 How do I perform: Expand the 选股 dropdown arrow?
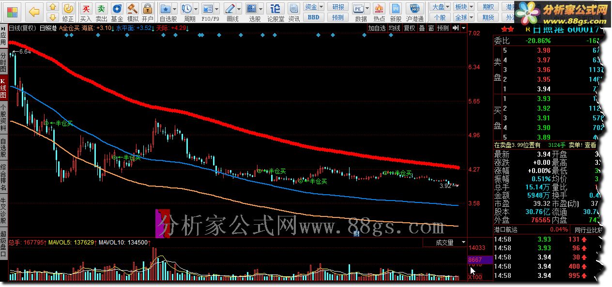coord(260,9)
